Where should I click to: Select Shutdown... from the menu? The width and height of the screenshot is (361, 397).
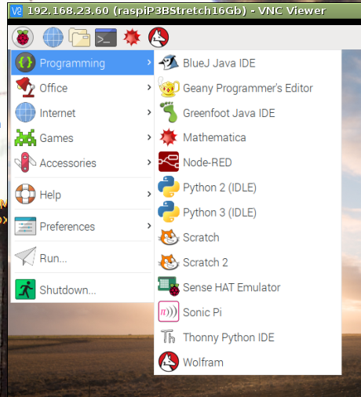pos(82,290)
